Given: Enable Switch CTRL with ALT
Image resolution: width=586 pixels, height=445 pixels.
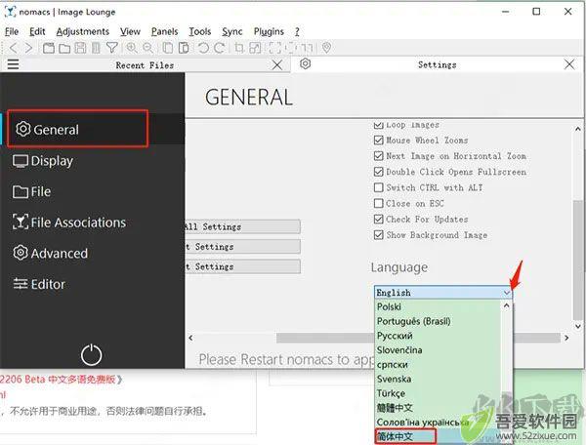Looking at the screenshot, I should tap(379, 187).
